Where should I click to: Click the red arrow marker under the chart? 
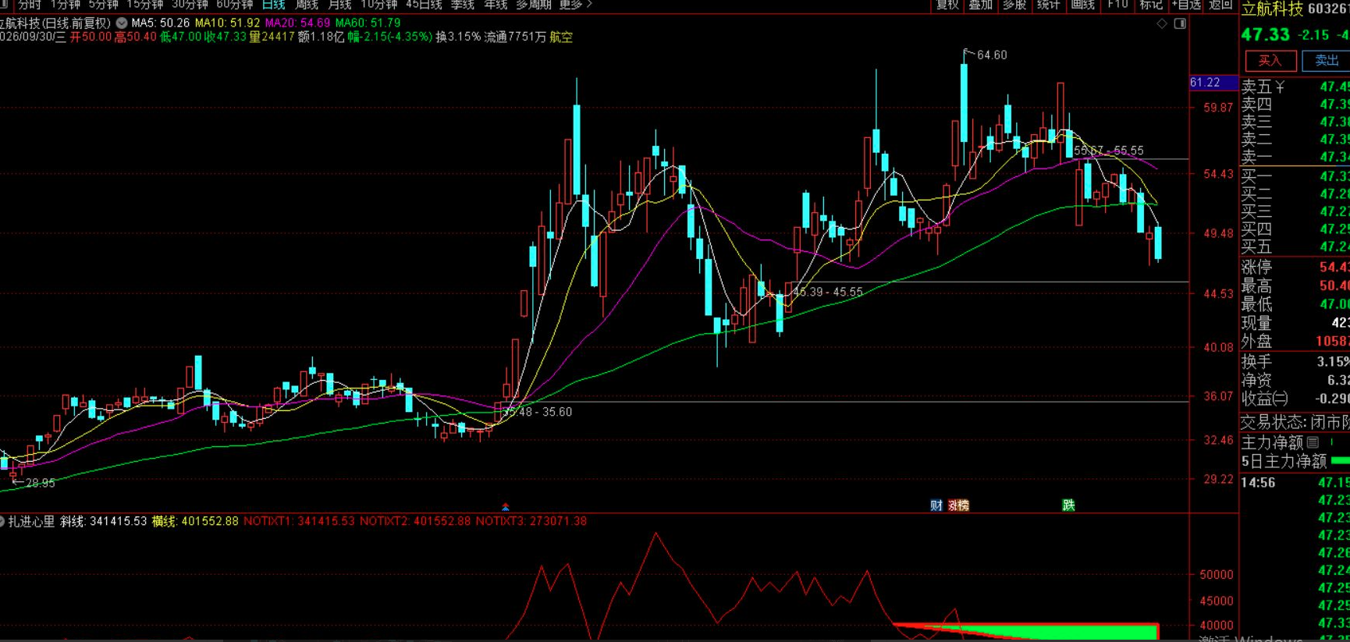point(506,507)
